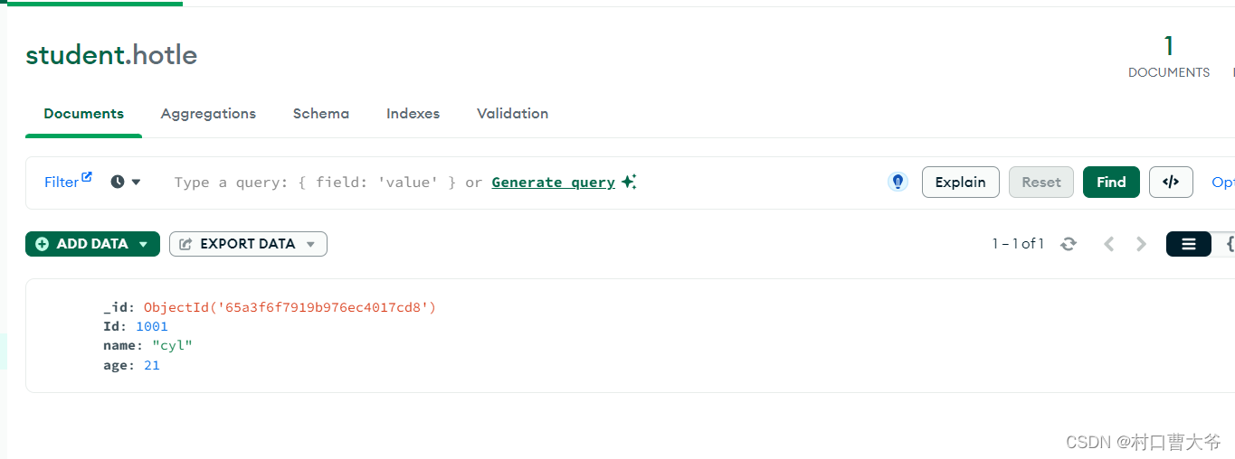Open the Schema tab
Screen dimensions: 1235x459
(320, 114)
